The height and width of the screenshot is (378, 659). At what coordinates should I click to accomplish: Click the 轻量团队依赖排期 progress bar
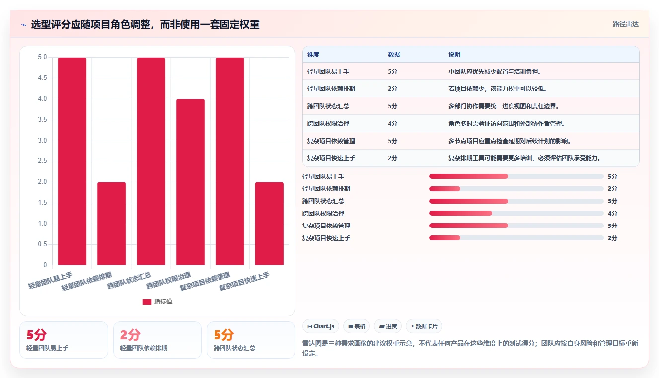click(x=516, y=189)
